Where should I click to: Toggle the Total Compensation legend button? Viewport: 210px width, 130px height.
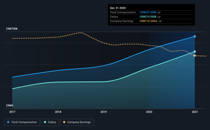click(22, 122)
